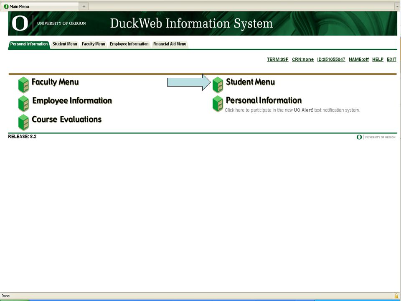Click the TERM:09F link

pos(277,59)
